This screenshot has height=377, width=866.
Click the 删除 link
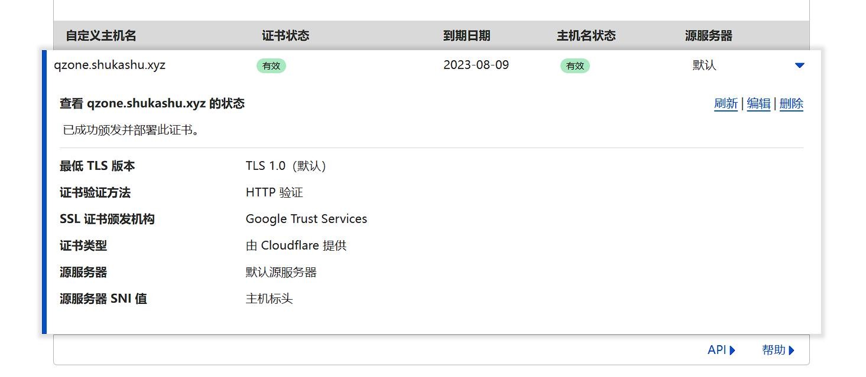[792, 104]
